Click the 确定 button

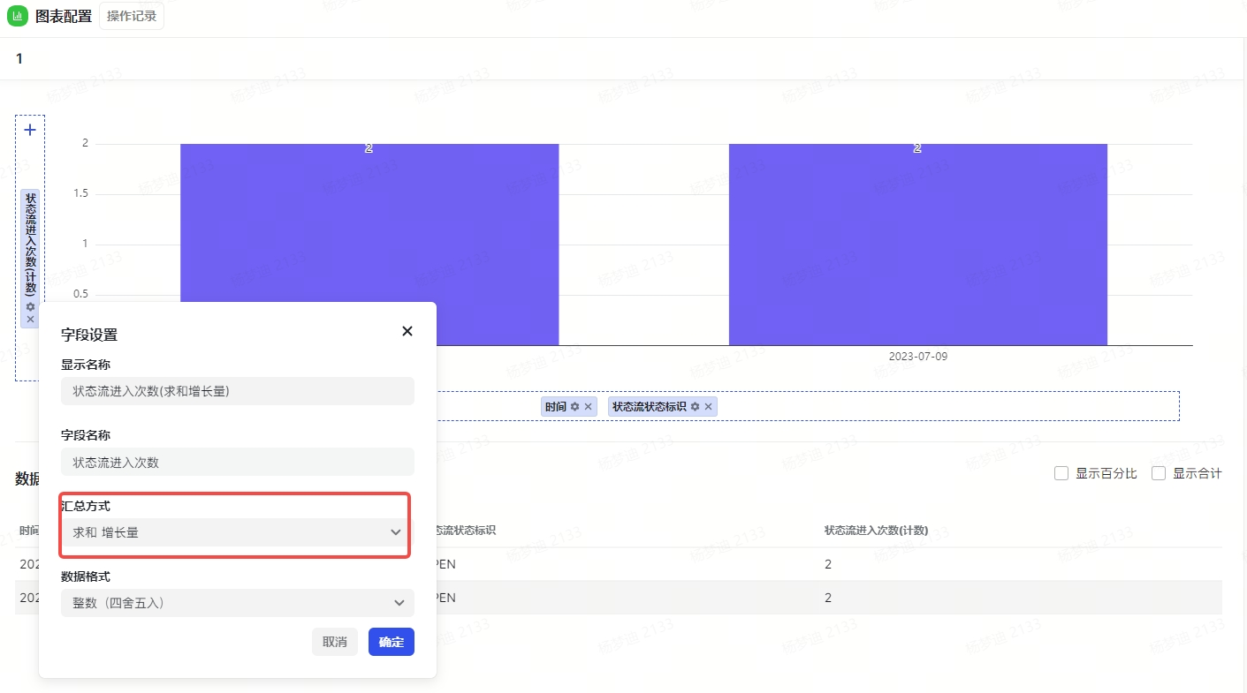(x=392, y=642)
